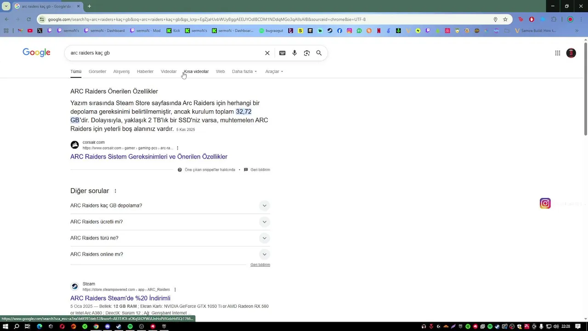Open 'ARC Raiders Steam'de %20 İndirimli' link
Screen dimensions: 588x331
click(x=120, y=298)
